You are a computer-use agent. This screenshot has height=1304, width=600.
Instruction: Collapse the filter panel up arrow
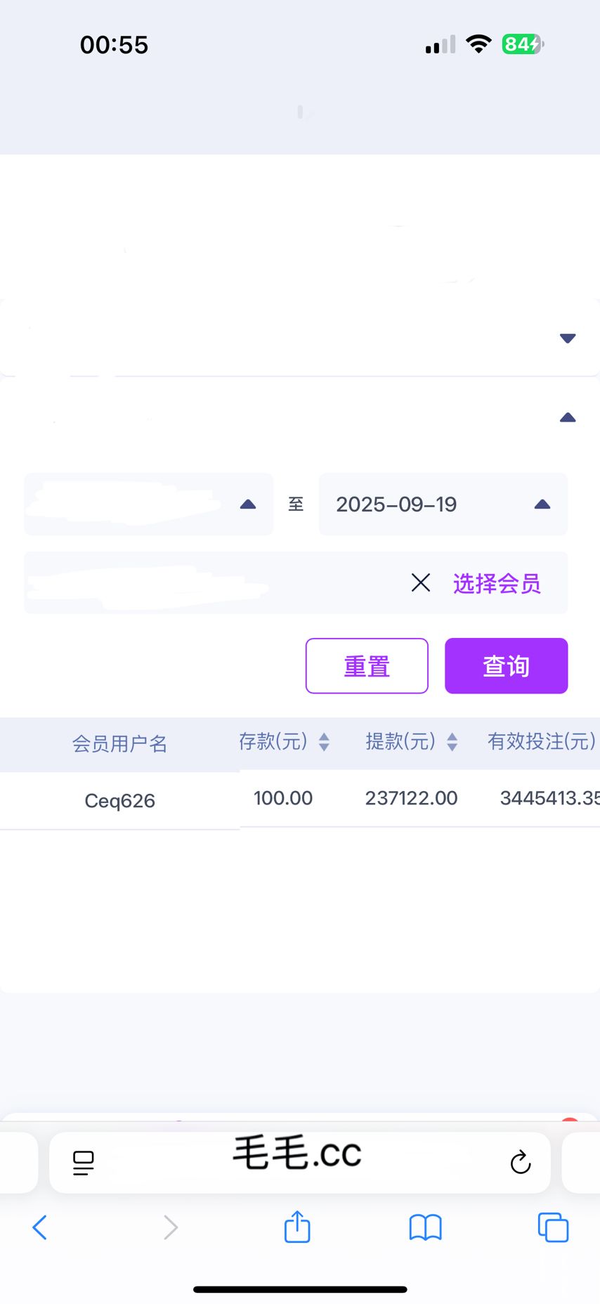(x=568, y=418)
